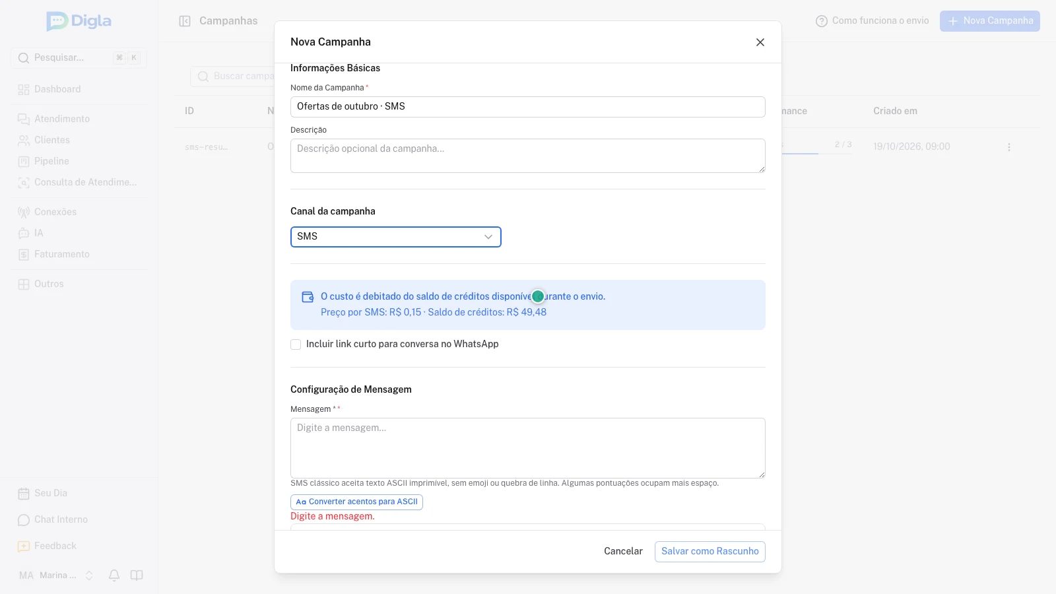Click the wallet icon in credits notice
The height and width of the screenshot is (594, 1056).
point(308,297)
